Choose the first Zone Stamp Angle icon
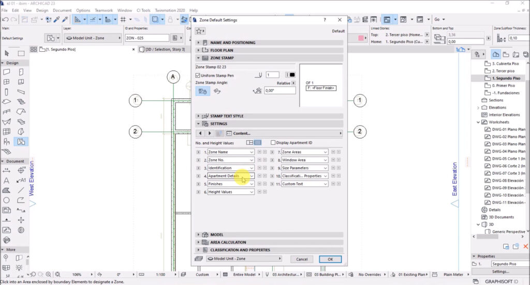 [x=202, y=91]
